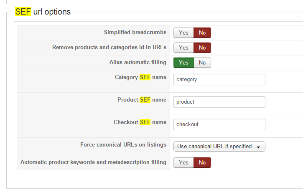Click the Product SEF name label
This screenshot has height=189, width=303.
tap(142, 99)
